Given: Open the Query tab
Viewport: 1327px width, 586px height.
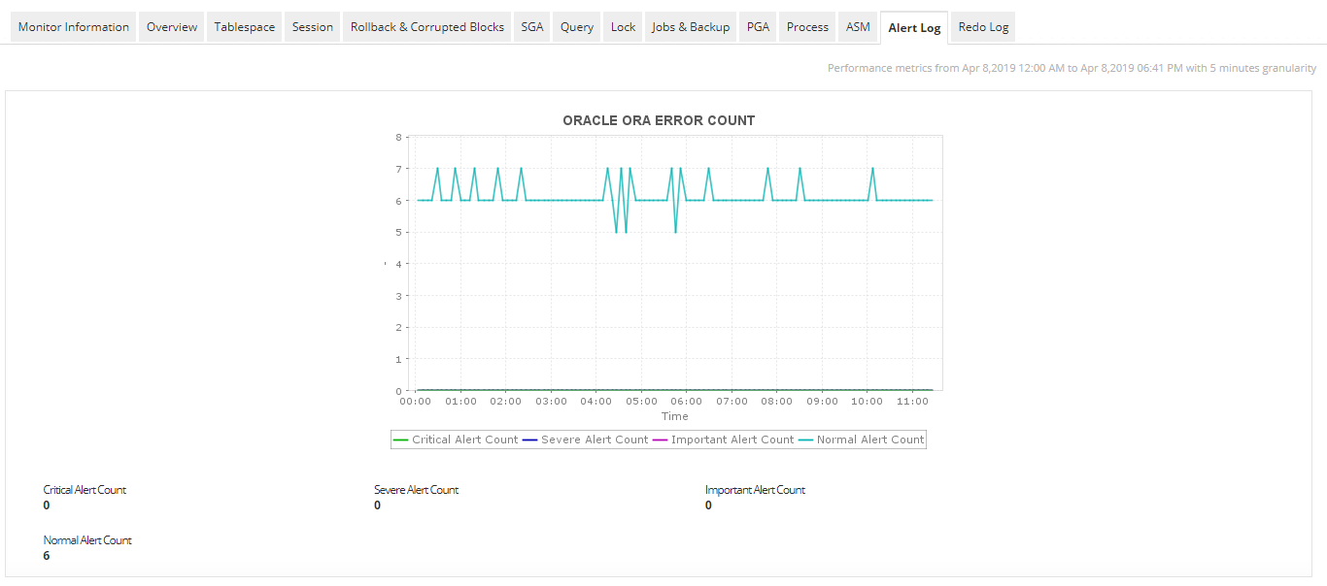Looking at the screenshot, I should coord(576,26).
